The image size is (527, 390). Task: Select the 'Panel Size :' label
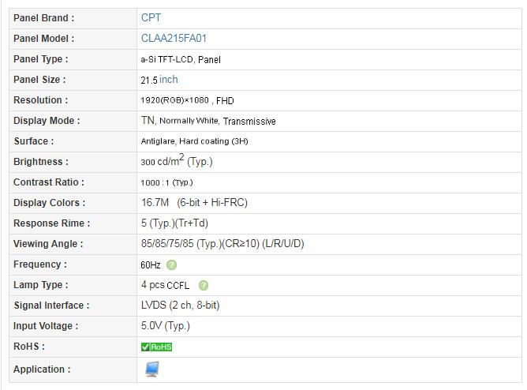(39, 80)
